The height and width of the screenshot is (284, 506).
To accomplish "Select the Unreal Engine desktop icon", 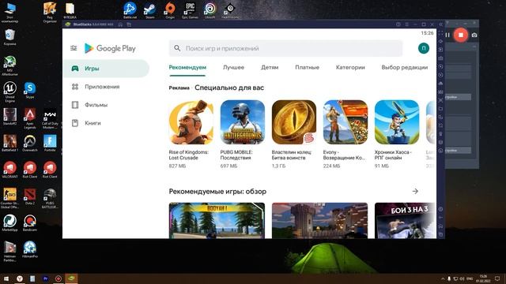I will pos(10,92).
